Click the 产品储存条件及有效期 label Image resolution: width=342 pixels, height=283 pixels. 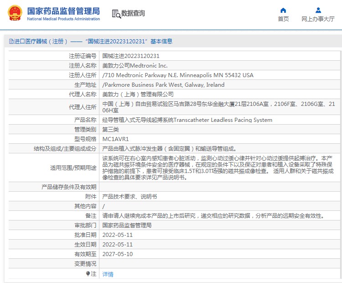(x=69, y=187)
